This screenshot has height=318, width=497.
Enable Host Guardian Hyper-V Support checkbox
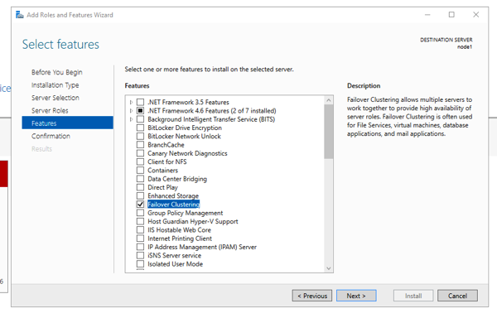(140, 221)
